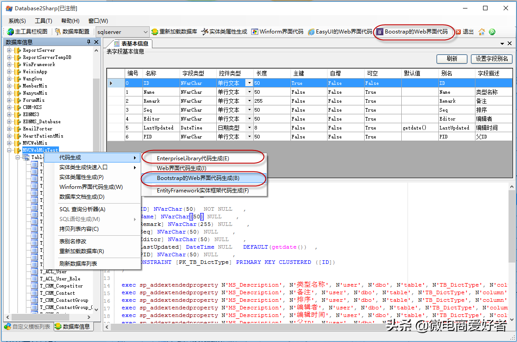Click the 设置字段别名 button
This screenshot has width=517, height=342.
[492, 58]
